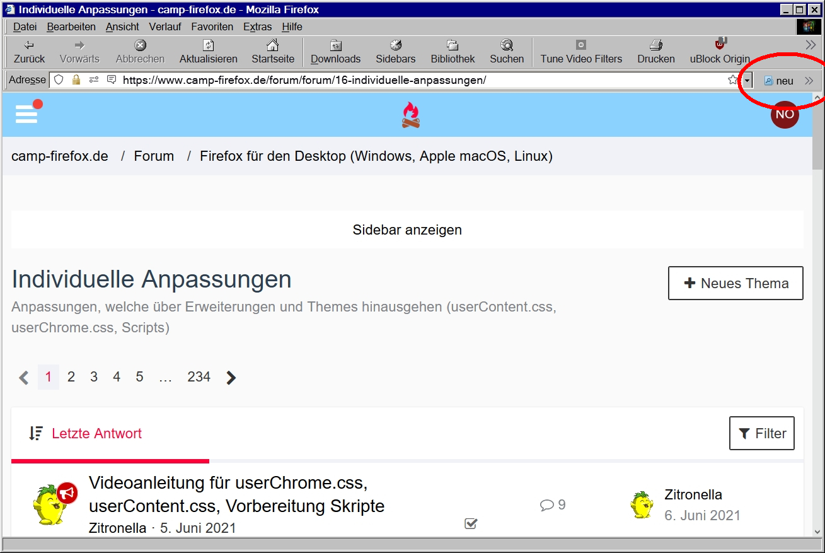The image size is (825, 553).
Task: Open the forum hamburger menu
Action: (26, 114)
